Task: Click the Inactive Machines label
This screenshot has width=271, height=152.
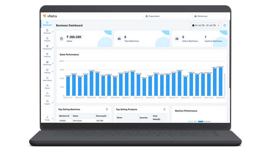Action: point(213,41)
